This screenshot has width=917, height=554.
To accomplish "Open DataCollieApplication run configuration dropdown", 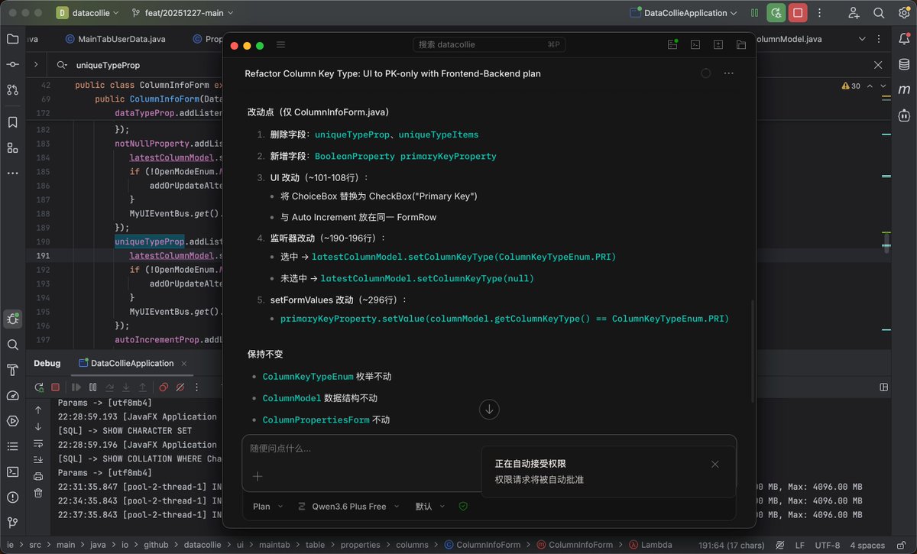I will [x=683, y=13].
